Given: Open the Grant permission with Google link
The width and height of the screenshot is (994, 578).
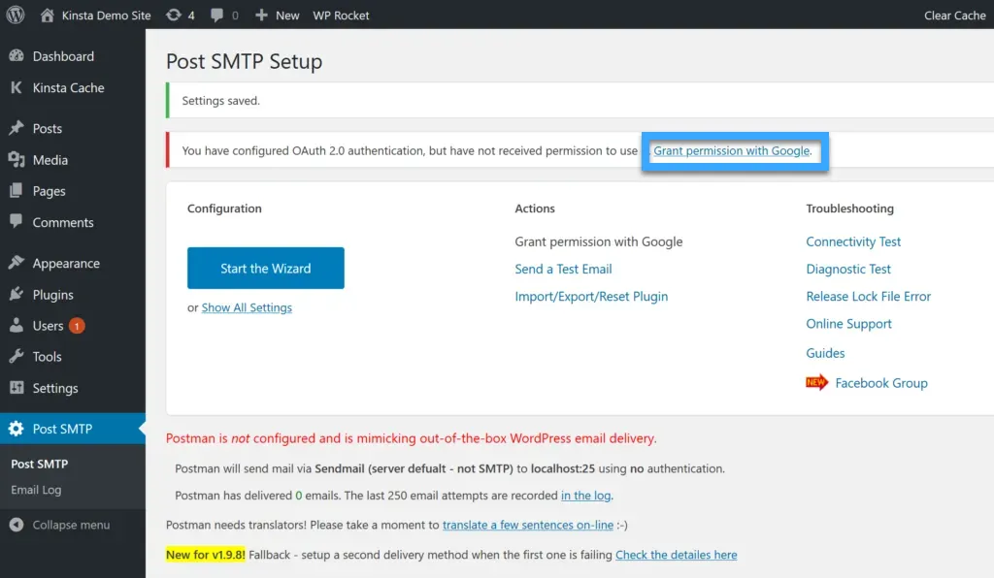Looking at the screenshot, I should pos(733,151).
